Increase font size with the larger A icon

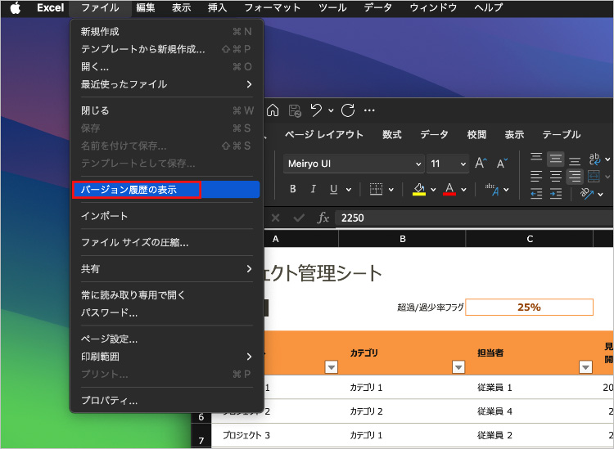(481, 164)
